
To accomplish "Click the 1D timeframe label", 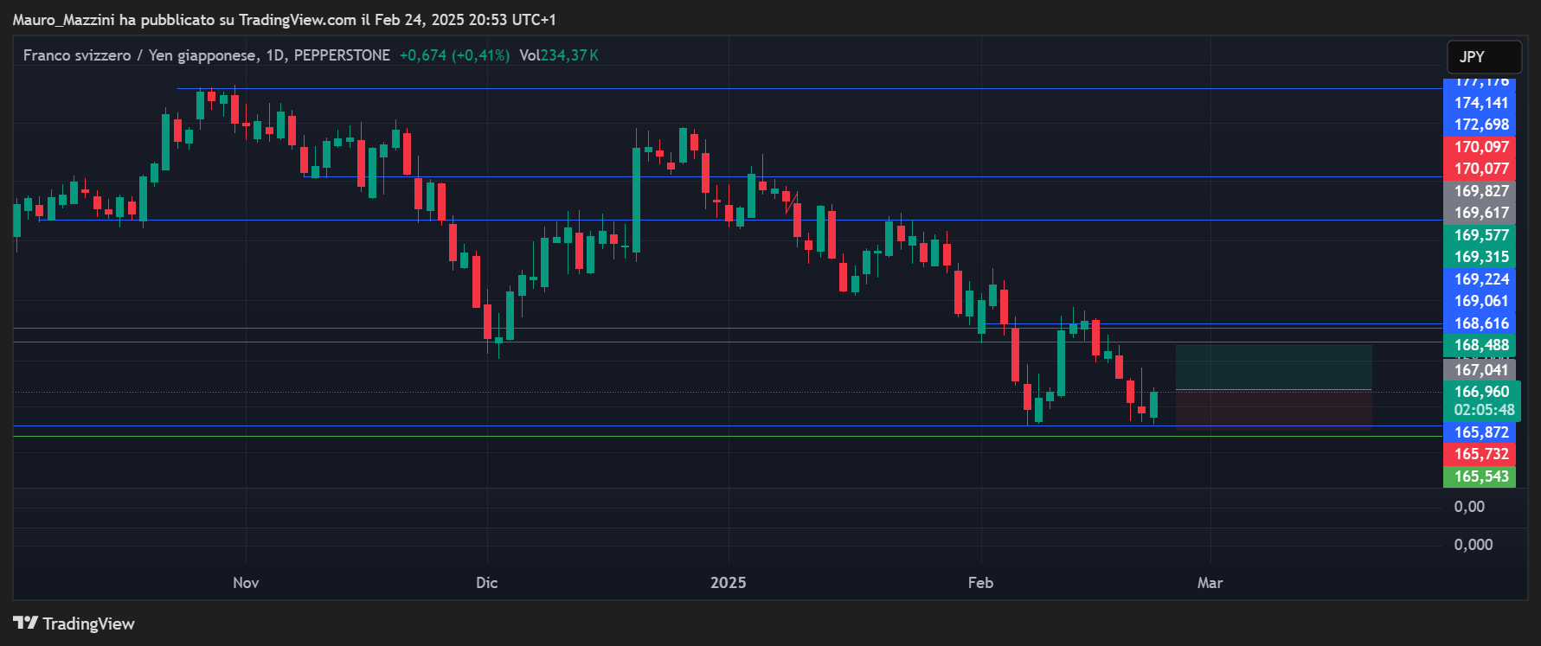I will [x=275, y=55].
